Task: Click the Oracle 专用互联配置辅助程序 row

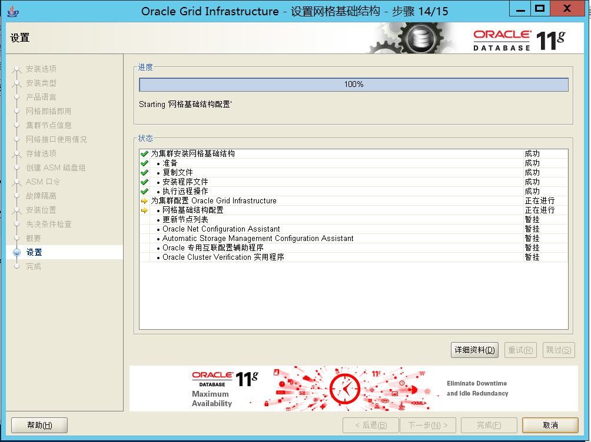Action: coord(354,248)
